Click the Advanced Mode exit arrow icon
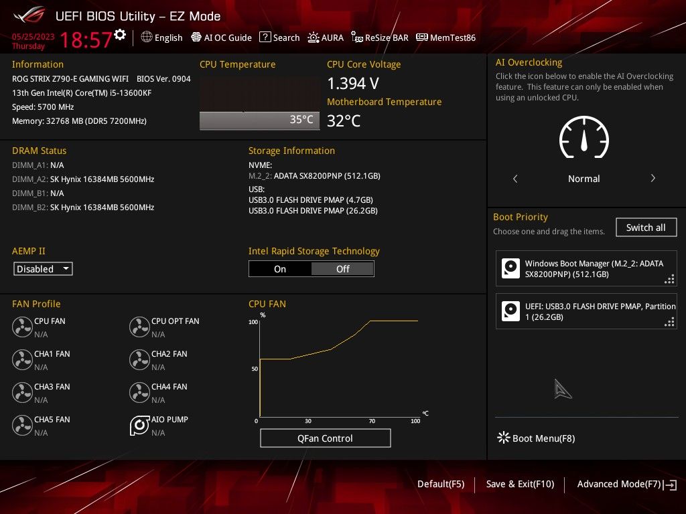This screenshot has width=686, height=514. (670, 485)
